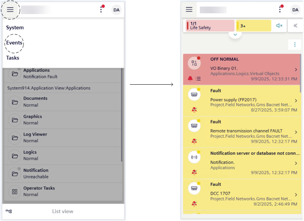
Task: Click the tree view icon beside List view
Action: point(9,211)
